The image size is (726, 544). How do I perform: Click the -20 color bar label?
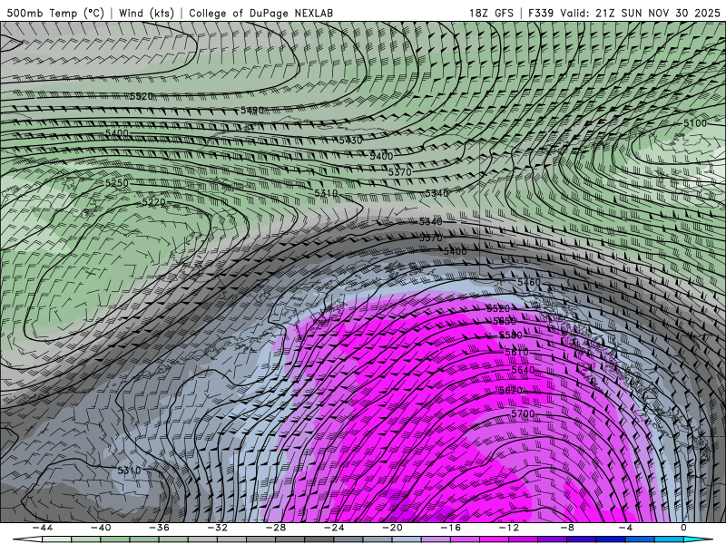[392, 528]
